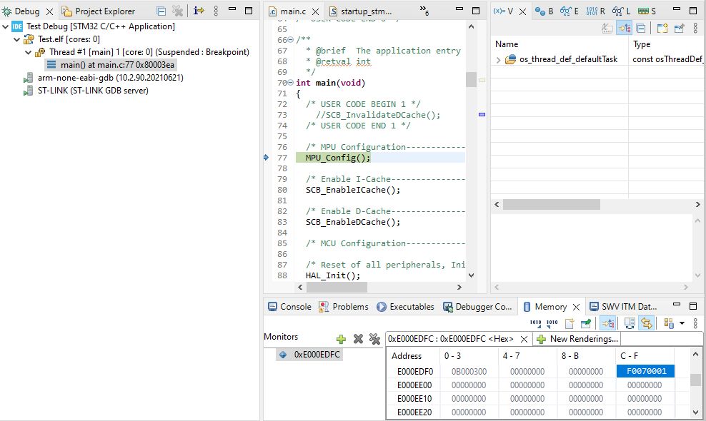Select the ST-LINK GDB server entry

click(93, 91)
